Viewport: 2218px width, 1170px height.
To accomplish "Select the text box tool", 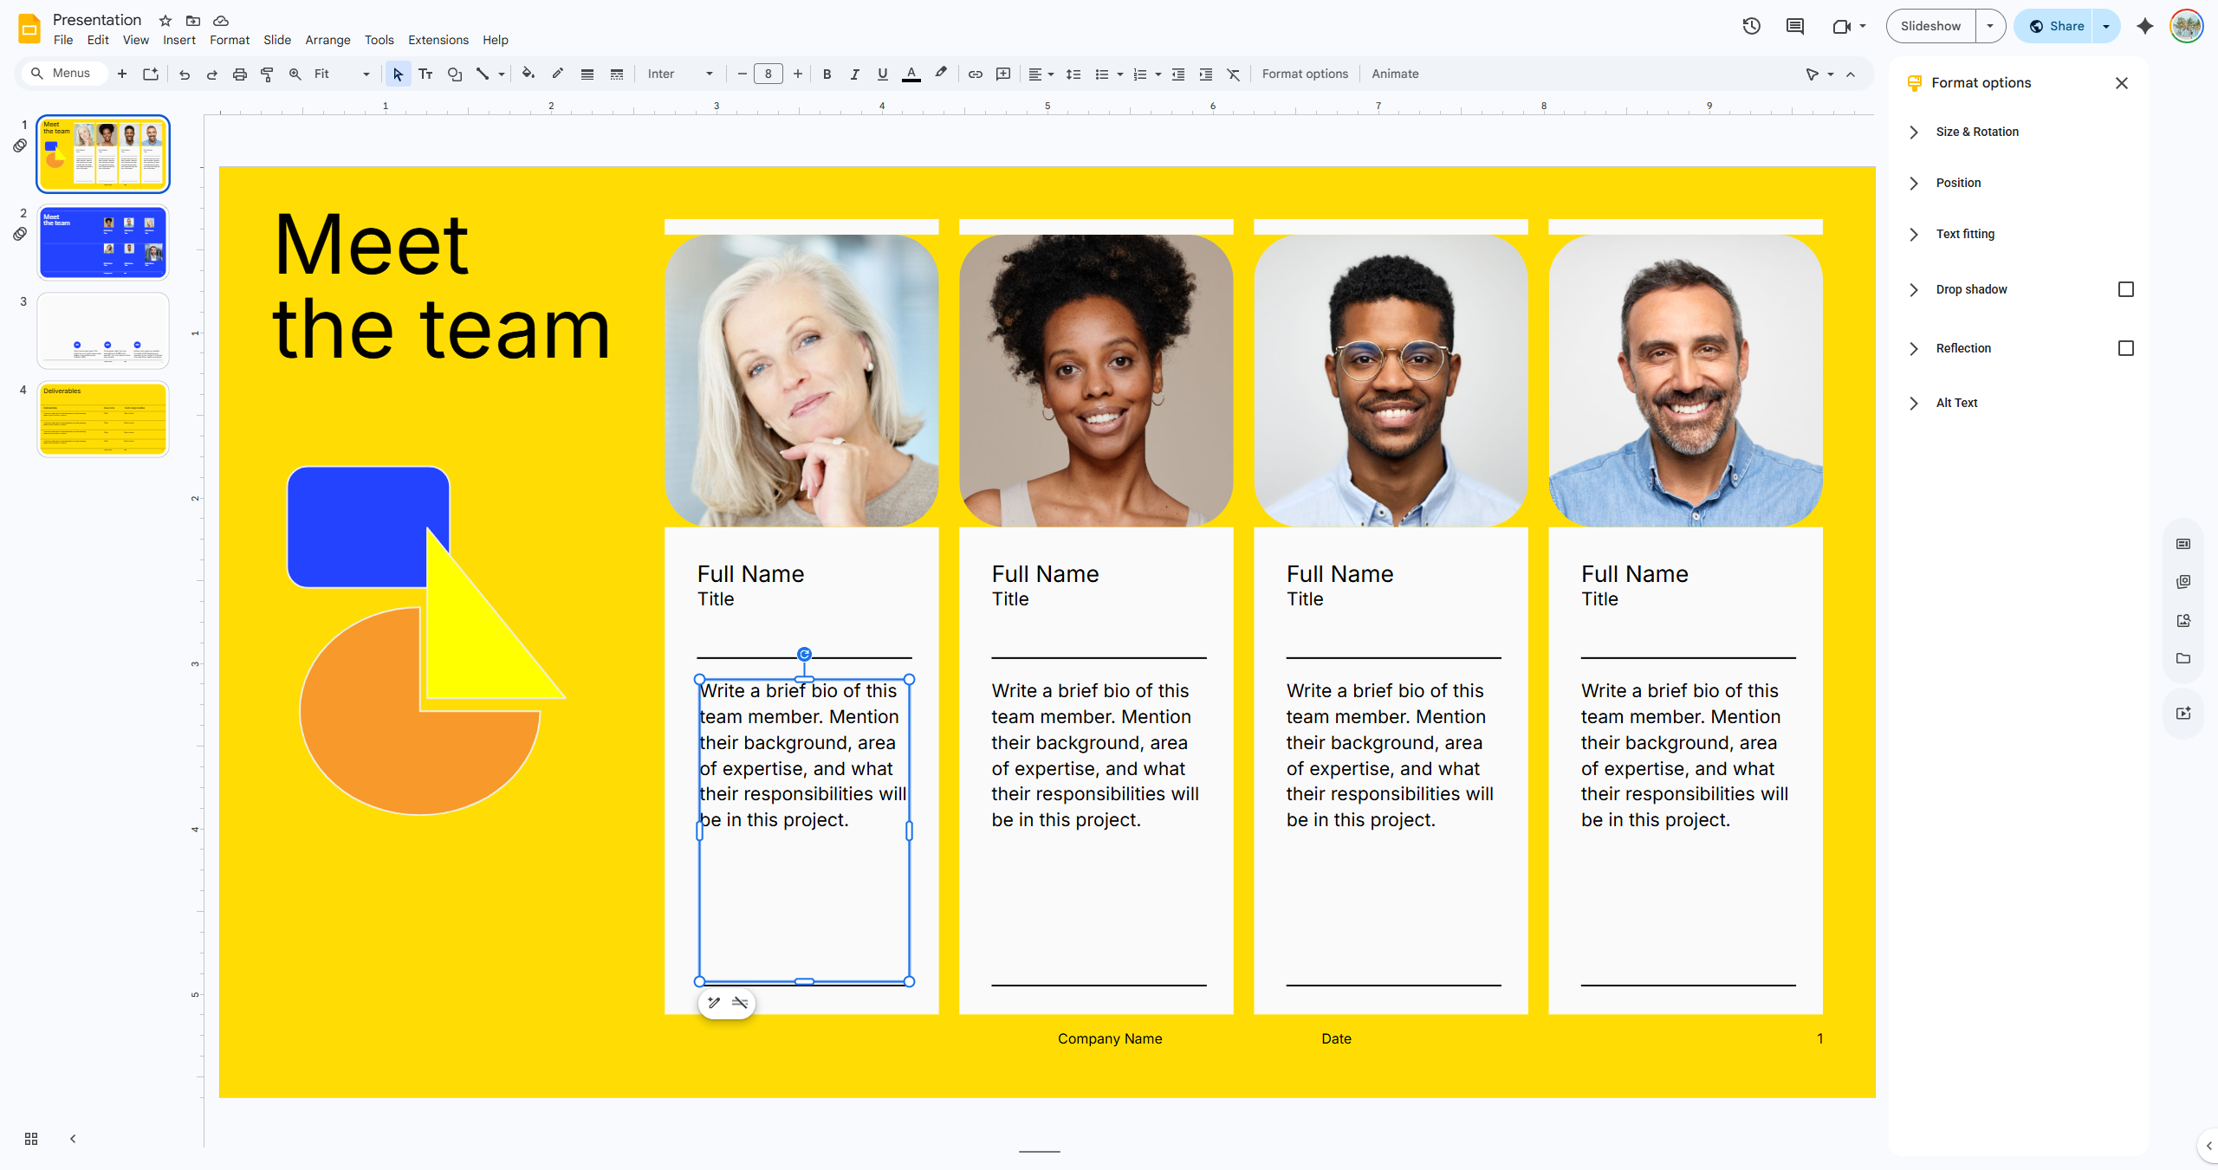I will point(425,74).
